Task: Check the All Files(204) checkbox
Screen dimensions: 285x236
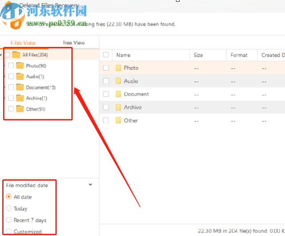Action: pos(7,54)
